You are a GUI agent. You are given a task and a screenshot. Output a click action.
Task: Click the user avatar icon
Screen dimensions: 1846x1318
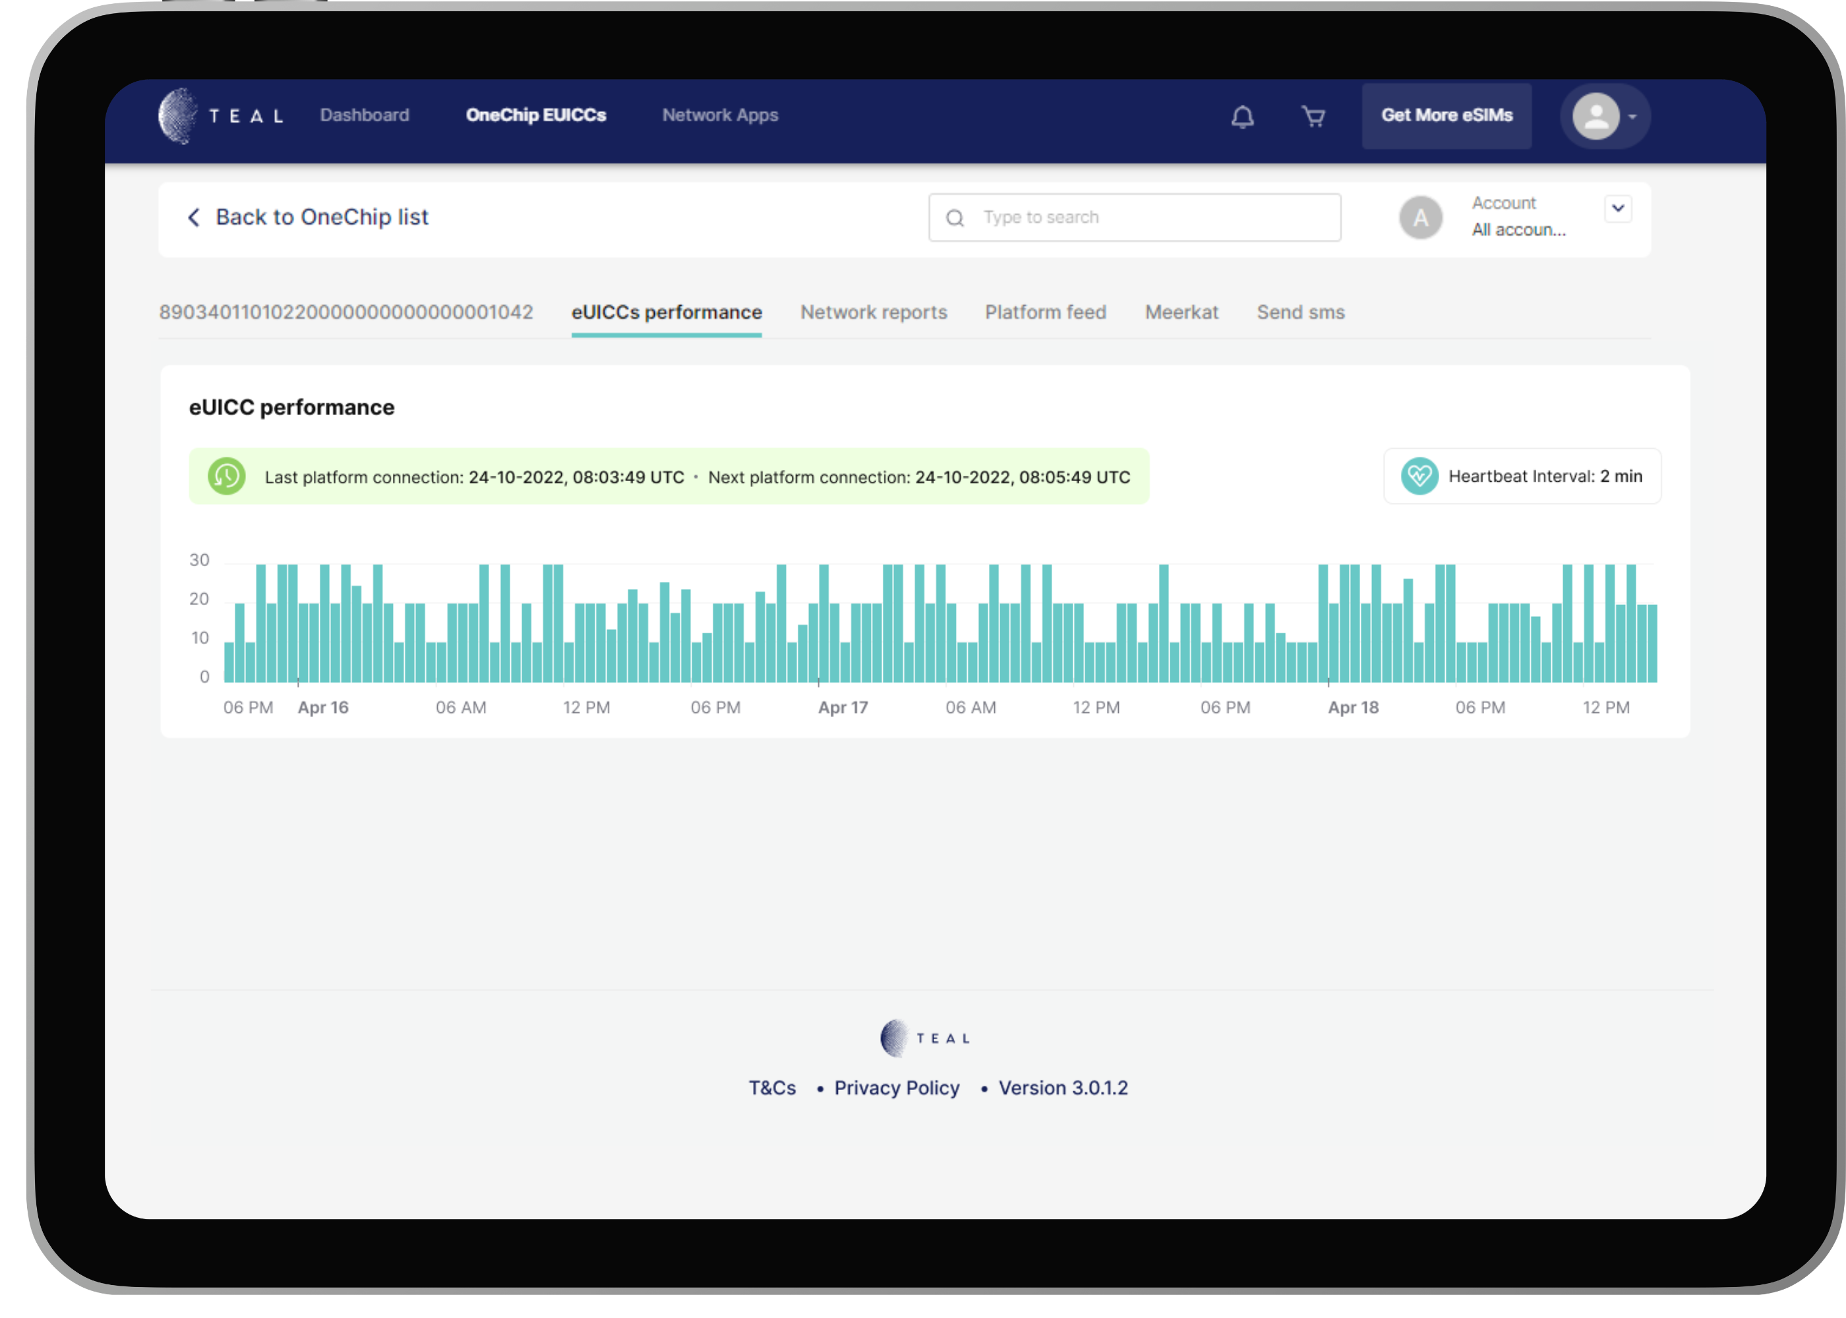(x=1595, y=116)
